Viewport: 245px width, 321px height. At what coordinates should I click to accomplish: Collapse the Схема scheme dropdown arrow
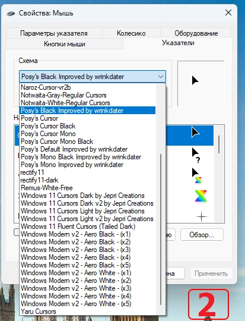pos(161,77)
